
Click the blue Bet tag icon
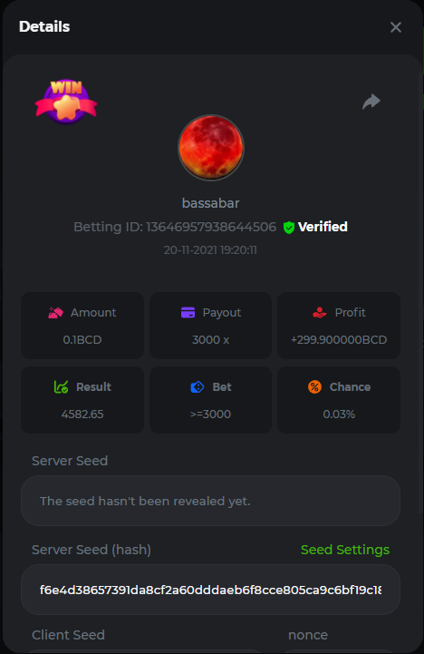[x=197, y=387]
